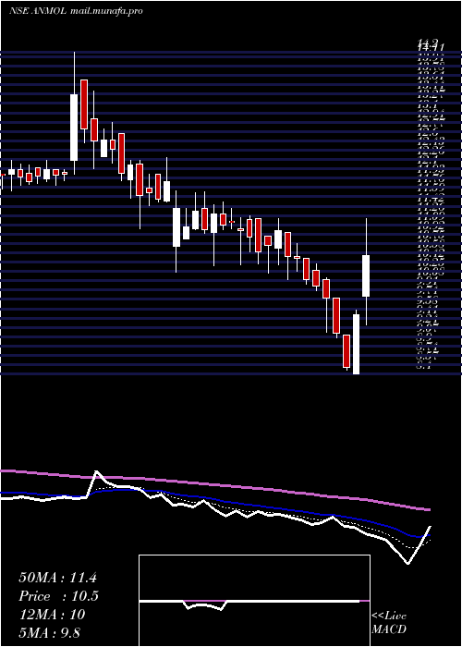Select the 5MA : 9.8 label

click(52, 633)
